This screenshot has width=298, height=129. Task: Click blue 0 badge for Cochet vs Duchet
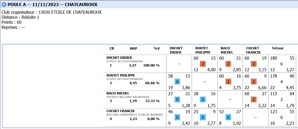pyautogui.click(x=177, y=117)
